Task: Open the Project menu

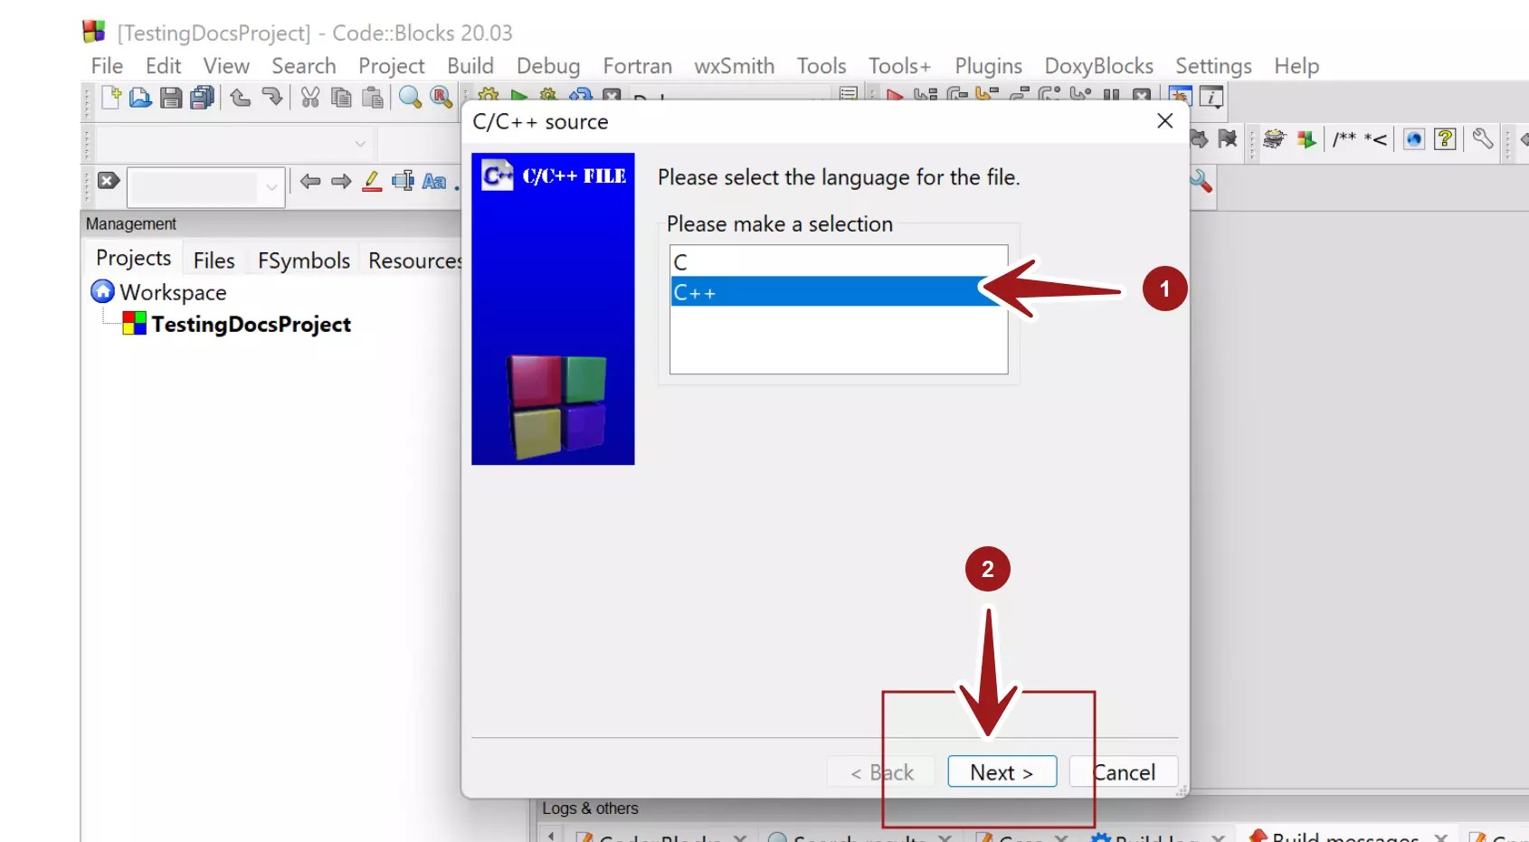Action: coord(392,66)
